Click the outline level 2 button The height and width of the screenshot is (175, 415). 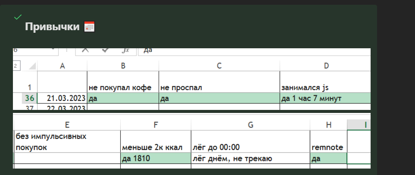click(16, 66)
